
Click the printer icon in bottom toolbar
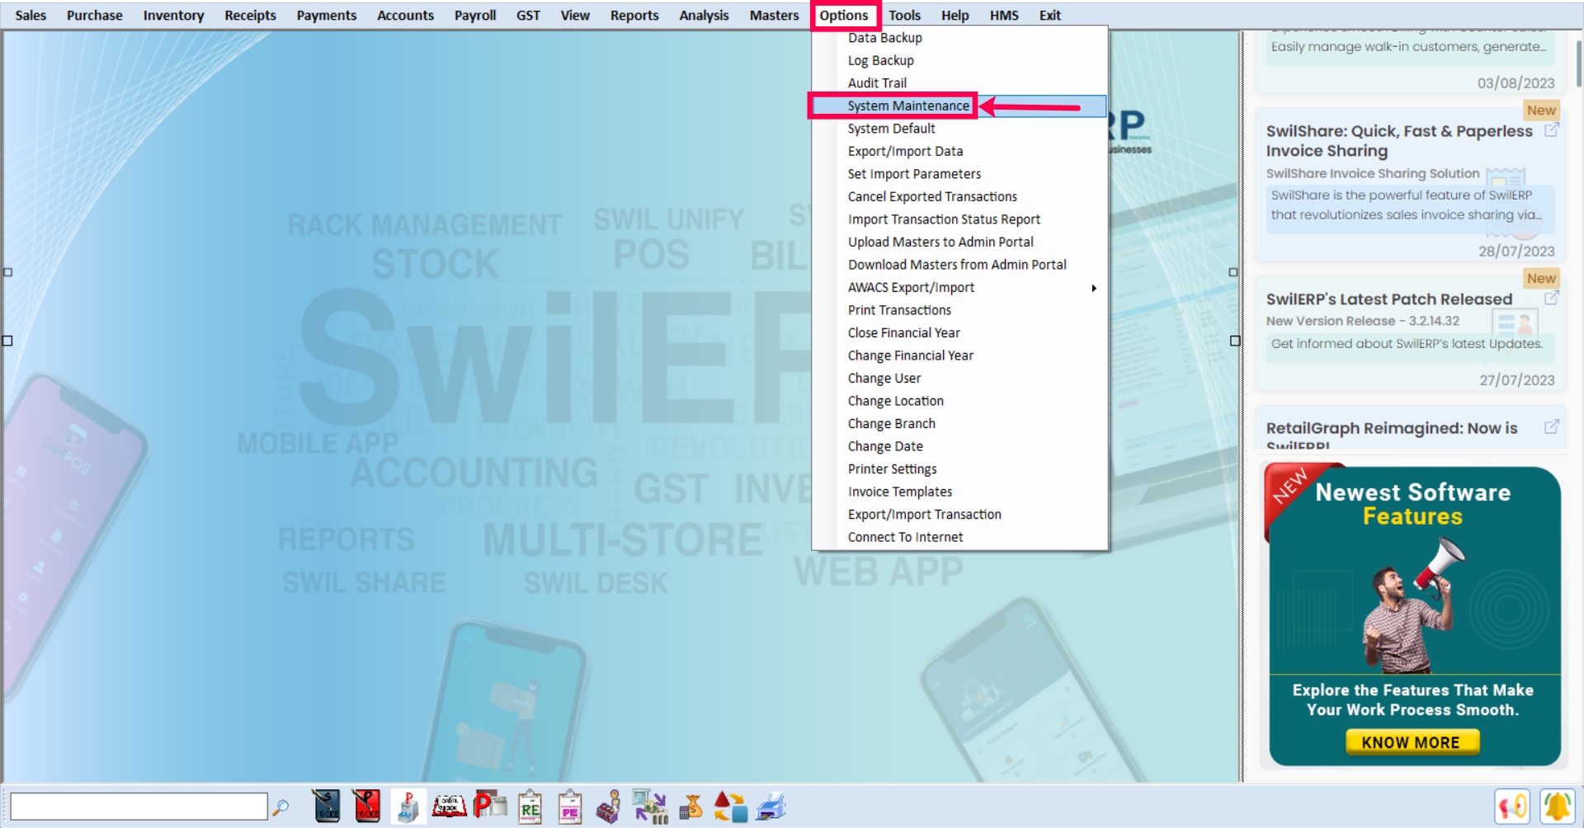coord(771,806)
